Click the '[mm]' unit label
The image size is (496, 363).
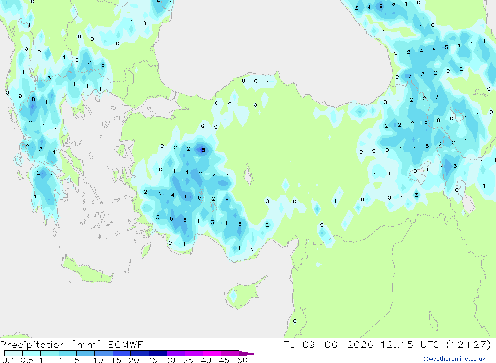coord(86,345)
